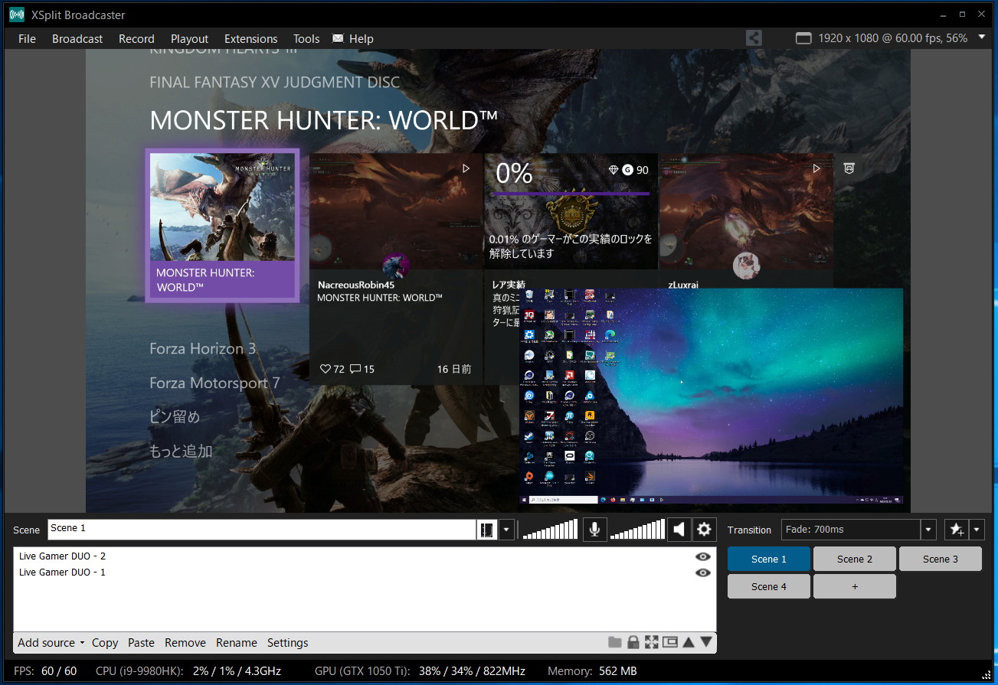The image size is (998, 685).
Task: Move source down with down arrow
Action: point(706,642)
